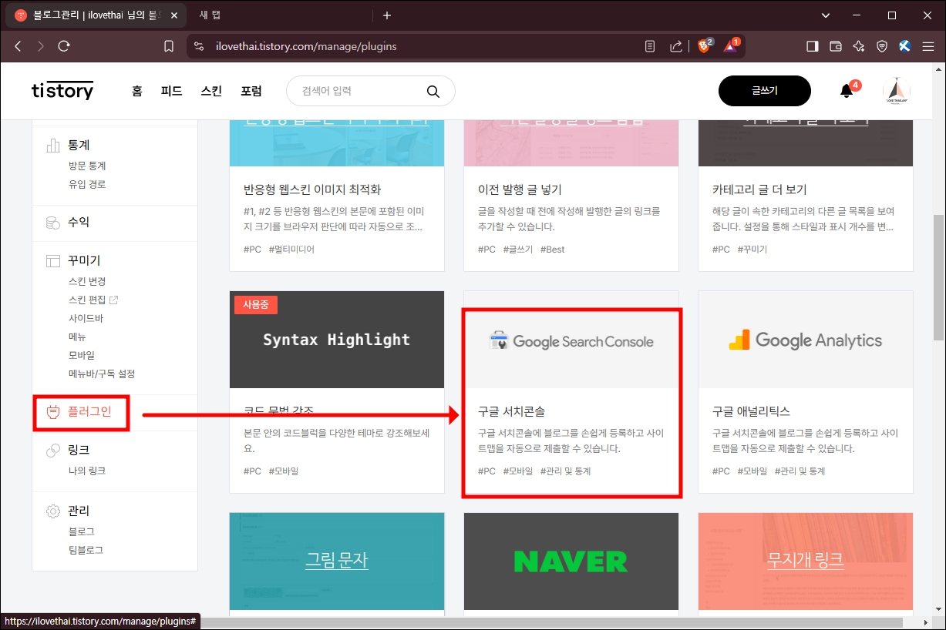Select the 구글 서치콘솔 plugin title
The width and height of the screenshot is (946, 630).
(x=512, y=411)
